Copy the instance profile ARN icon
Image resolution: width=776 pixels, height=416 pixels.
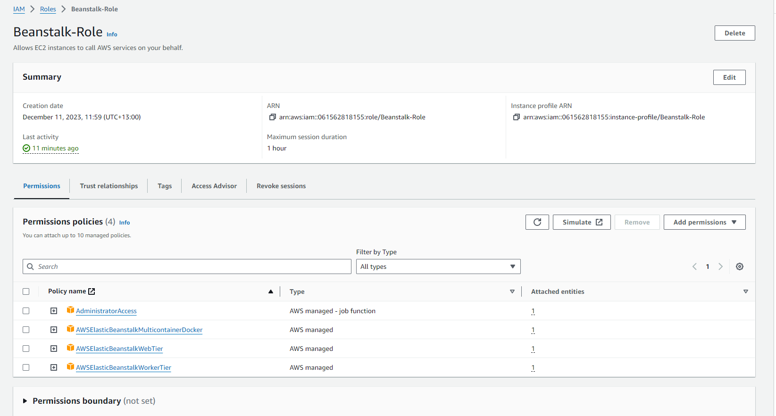coord(516,117)
